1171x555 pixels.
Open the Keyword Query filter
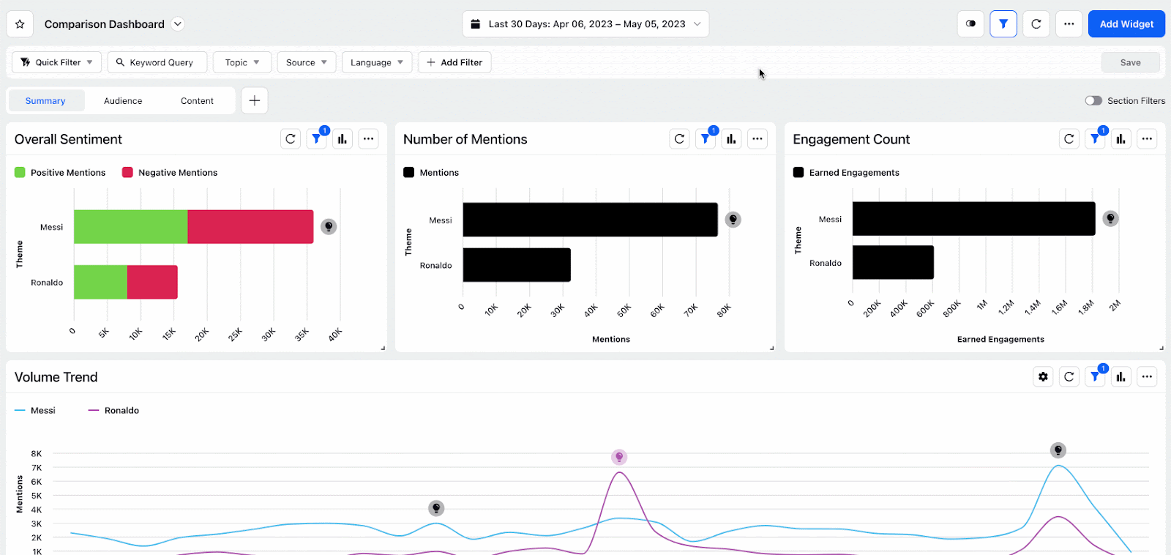coord(157,62)
